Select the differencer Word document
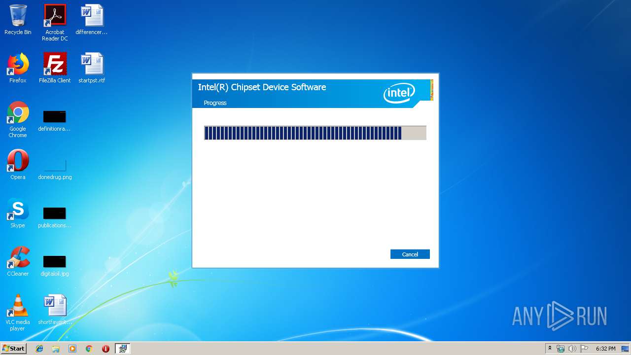 (92, 20)
